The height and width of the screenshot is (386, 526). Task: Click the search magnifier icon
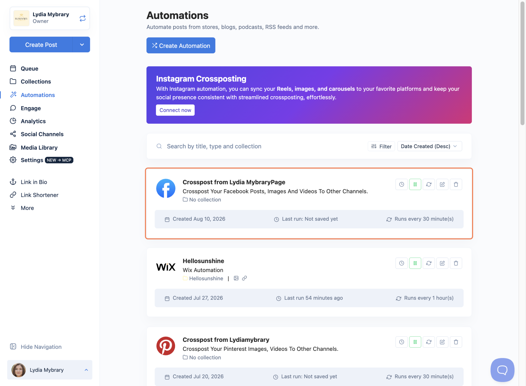[159, 146]
